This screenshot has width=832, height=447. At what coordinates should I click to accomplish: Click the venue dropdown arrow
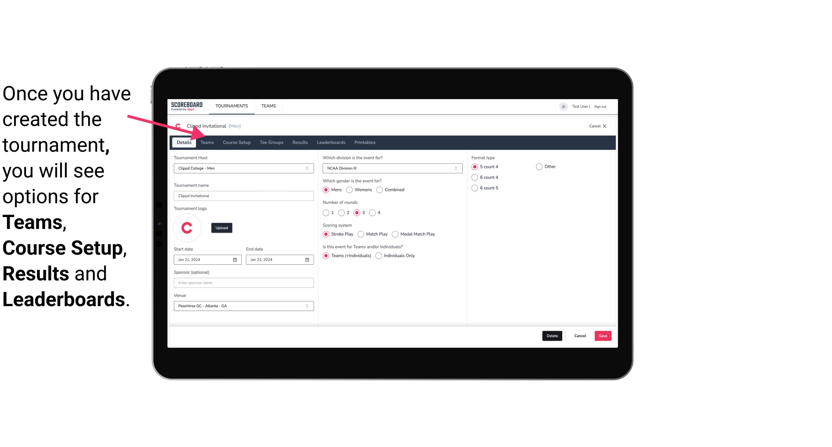[307, 306]
